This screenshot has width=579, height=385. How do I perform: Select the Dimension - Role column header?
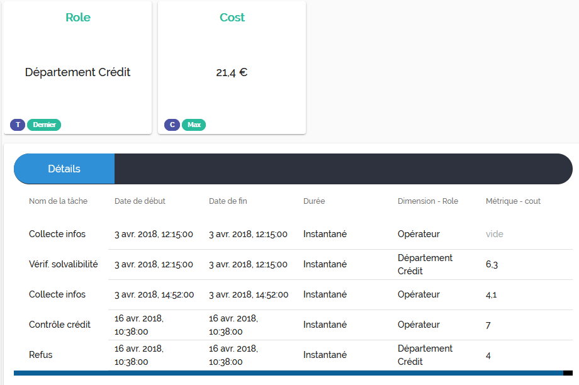point(428,201)
